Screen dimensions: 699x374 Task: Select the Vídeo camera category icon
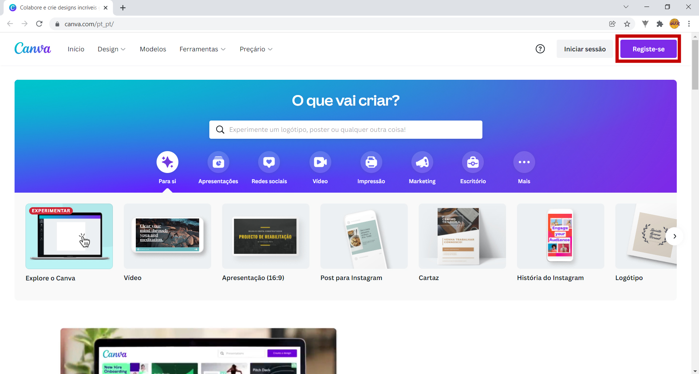click(320, 162)
